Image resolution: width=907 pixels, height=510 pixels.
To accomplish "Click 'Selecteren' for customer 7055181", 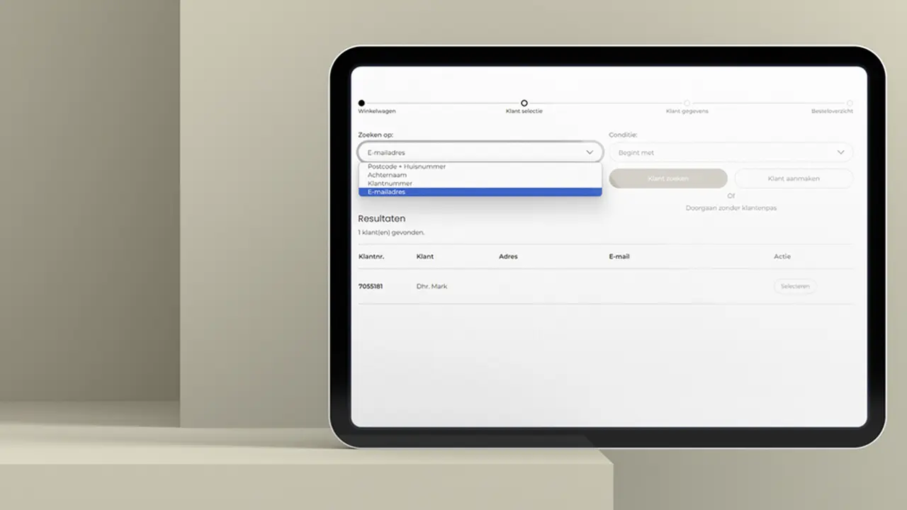I will [794, 286].
